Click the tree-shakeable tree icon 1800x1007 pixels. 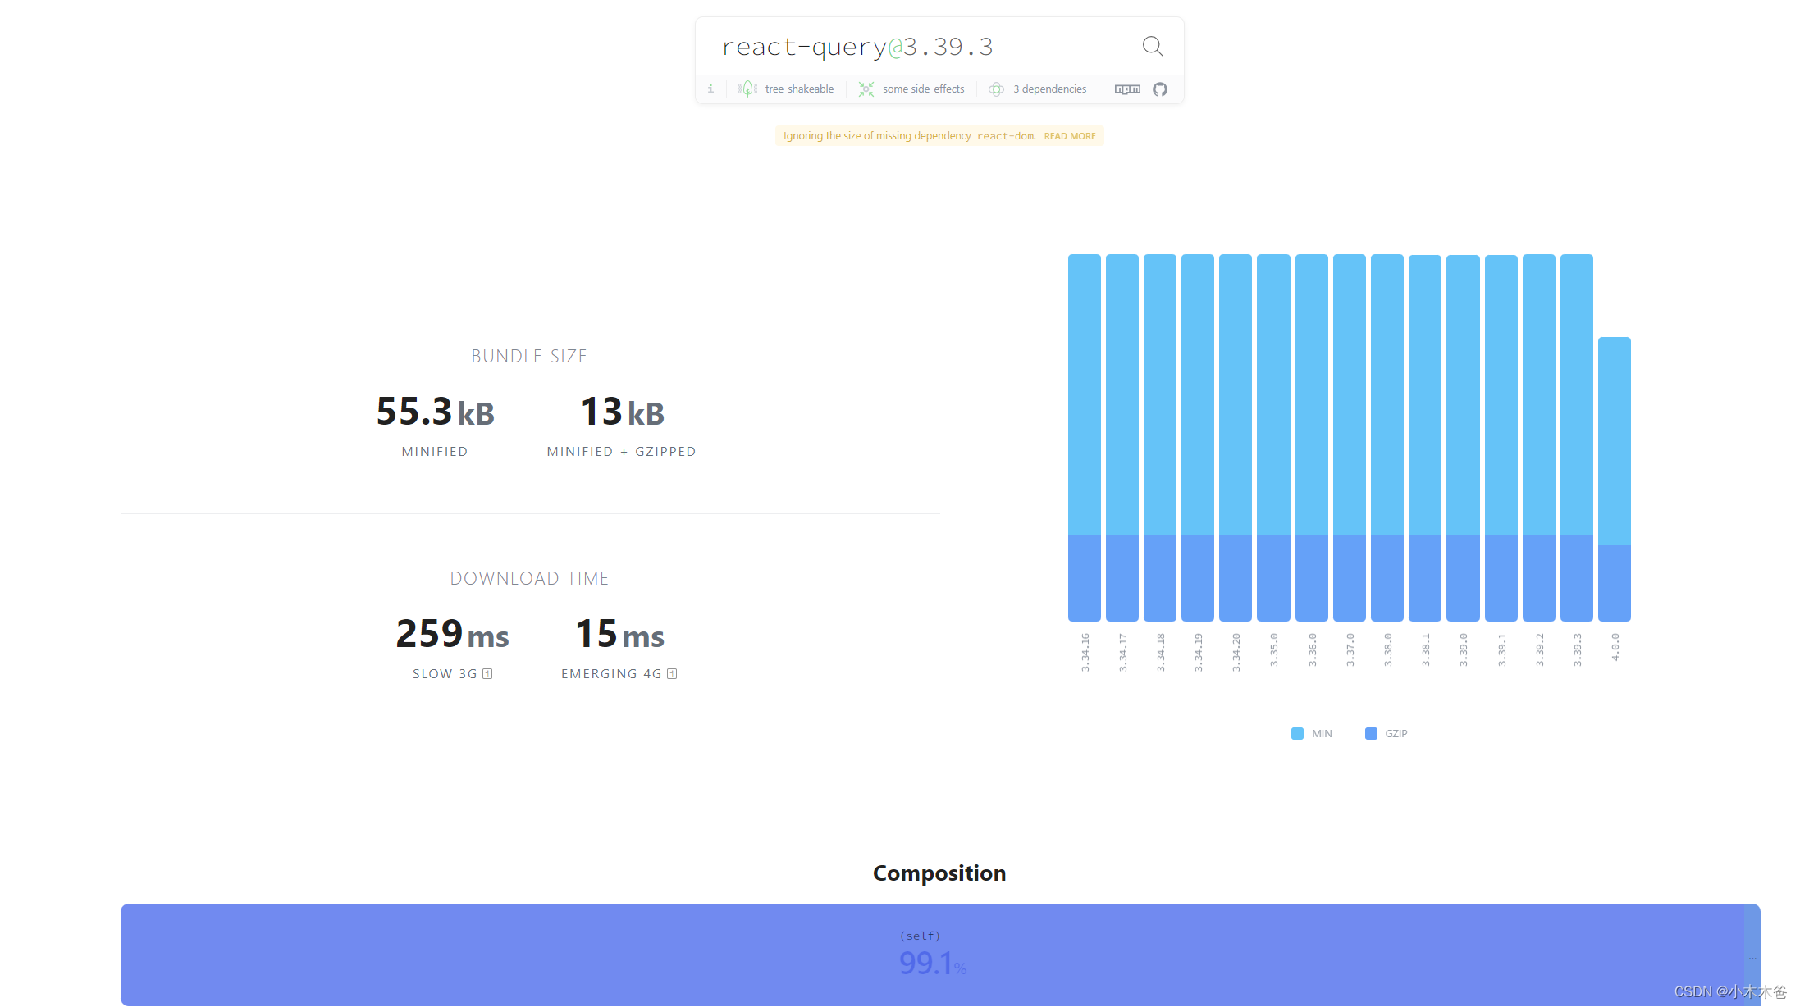747,89
